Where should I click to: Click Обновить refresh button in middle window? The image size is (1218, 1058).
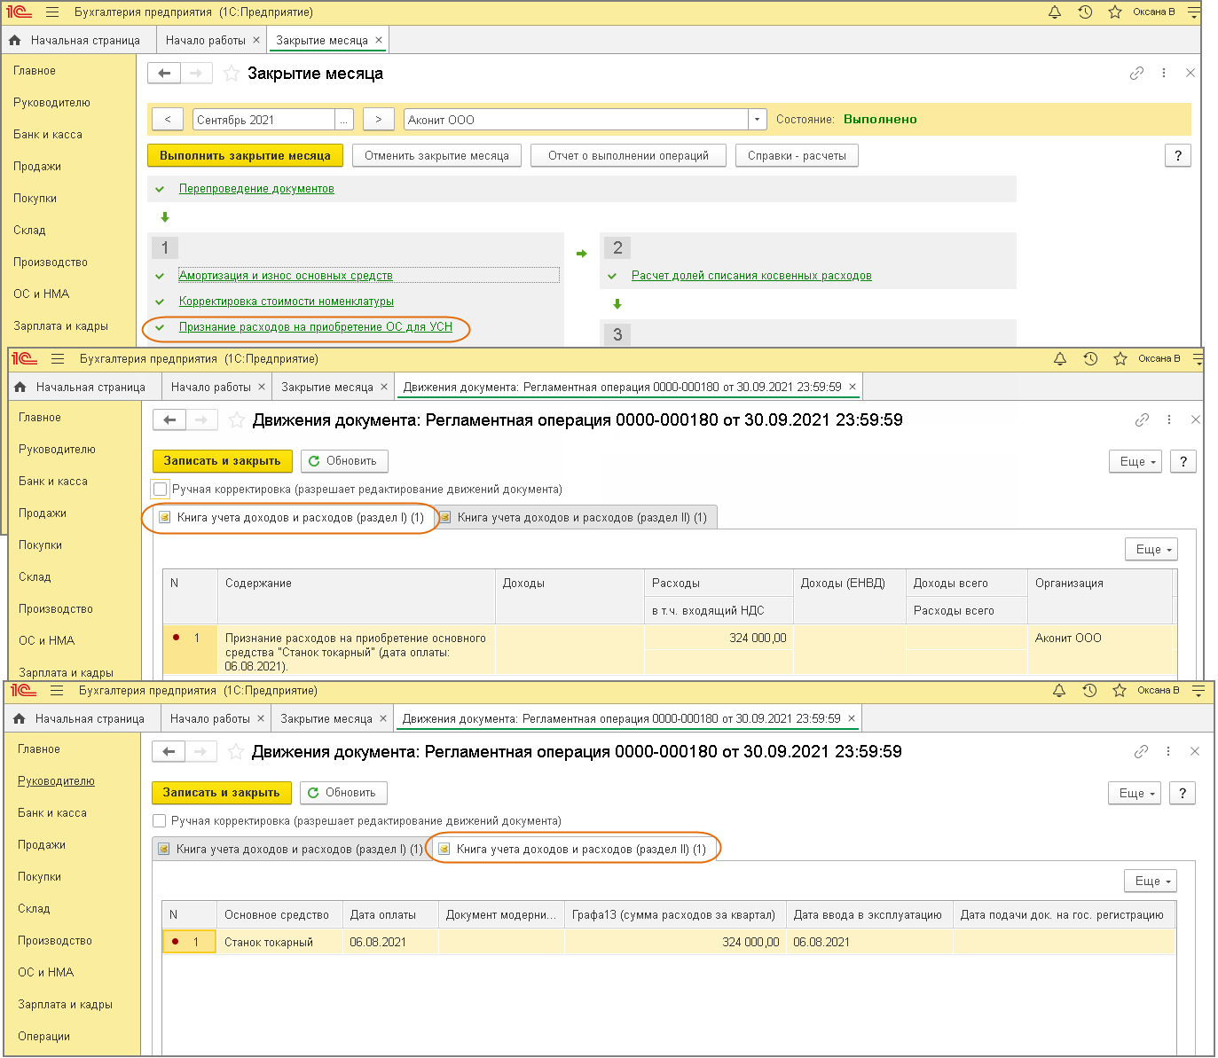[344, 461]
